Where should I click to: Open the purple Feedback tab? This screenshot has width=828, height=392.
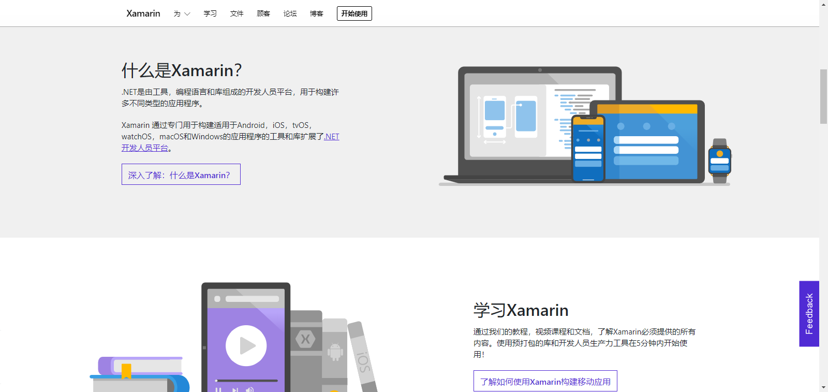(x=809, y=314)
